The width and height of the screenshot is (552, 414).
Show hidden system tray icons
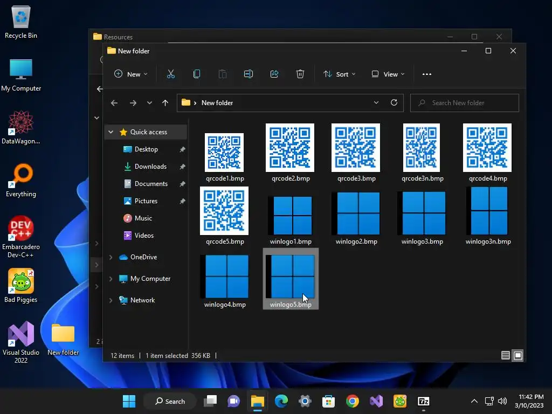pos(474,401)
